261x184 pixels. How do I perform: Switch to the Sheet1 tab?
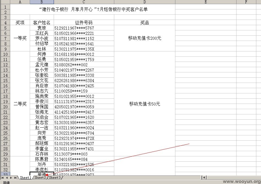(25, 177)
